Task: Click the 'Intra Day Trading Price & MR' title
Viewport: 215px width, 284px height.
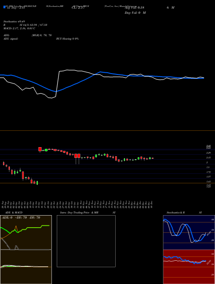Action: (x=79, y=213)
